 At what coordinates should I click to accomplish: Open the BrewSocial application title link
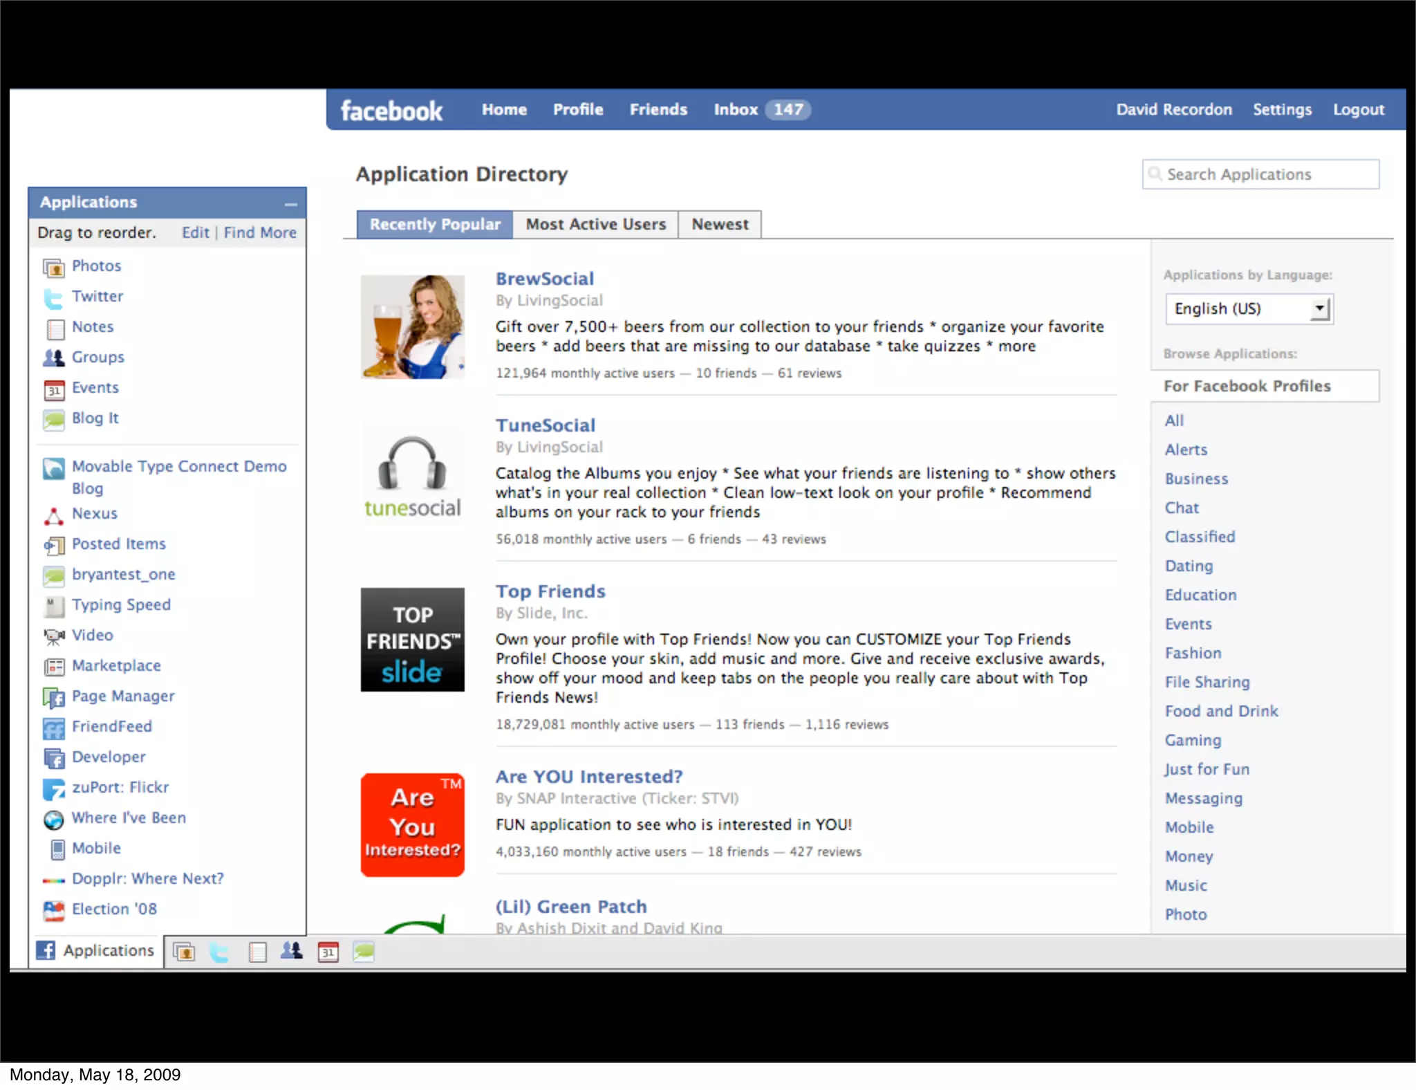tap(544, 279)
